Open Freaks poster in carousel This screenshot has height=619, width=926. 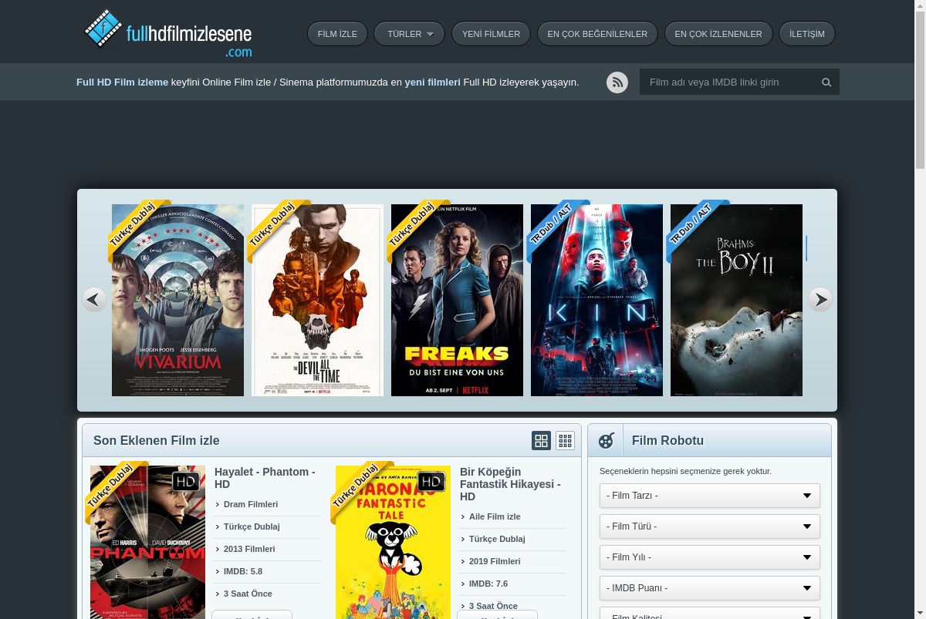click(457, 300)
